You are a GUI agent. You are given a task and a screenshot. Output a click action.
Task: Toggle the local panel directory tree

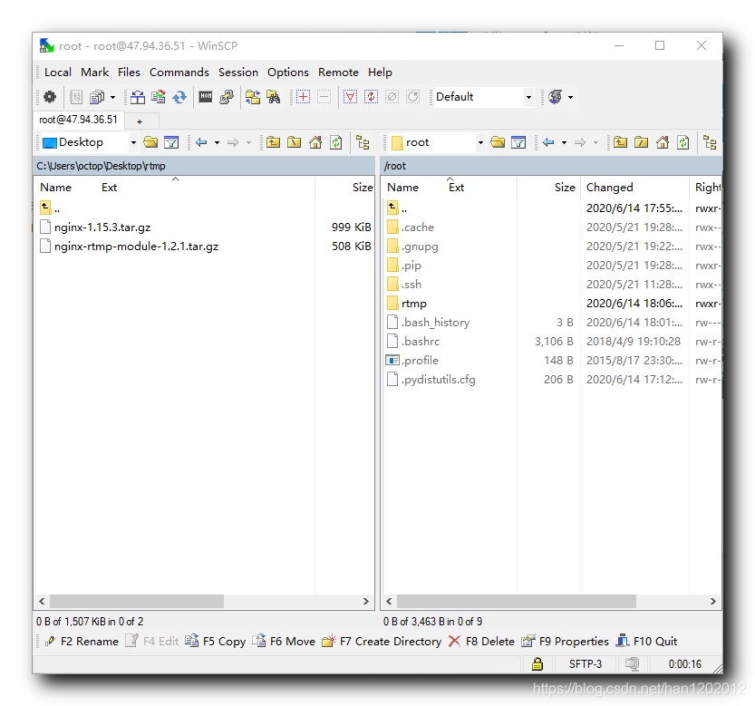click(x=363, y=142)
